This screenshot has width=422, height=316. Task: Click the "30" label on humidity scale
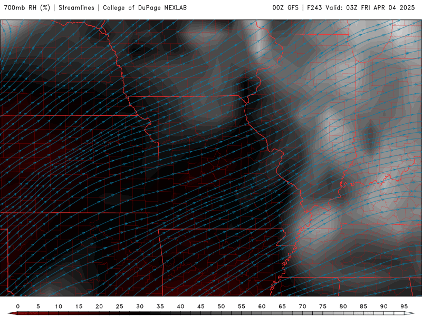140,307
